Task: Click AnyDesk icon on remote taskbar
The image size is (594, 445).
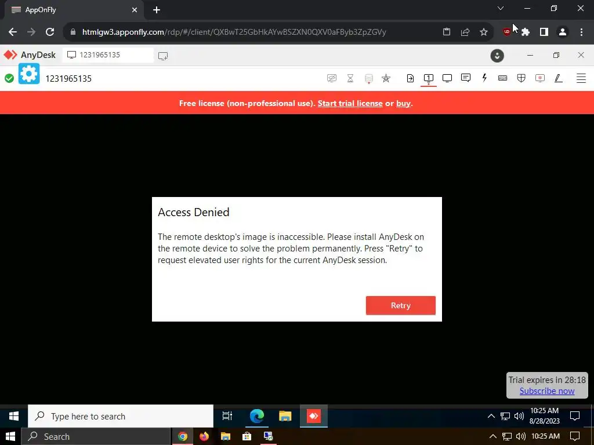Action: pyautogui.click(x=314, y=416)
